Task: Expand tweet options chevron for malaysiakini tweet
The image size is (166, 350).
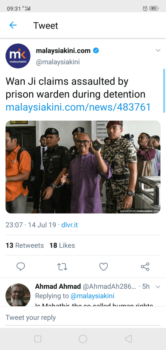Action: [158, 51]
